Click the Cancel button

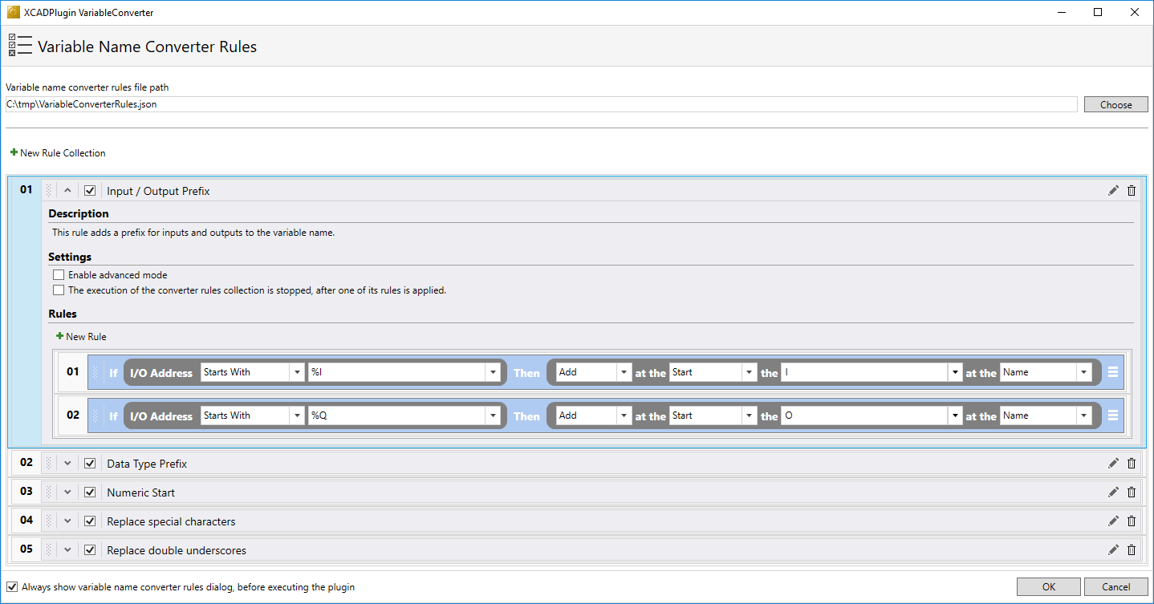pos(1115,587)
